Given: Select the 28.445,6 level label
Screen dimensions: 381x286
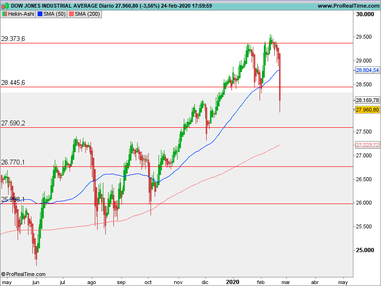Looking at the screenshot, I should 13,82.
